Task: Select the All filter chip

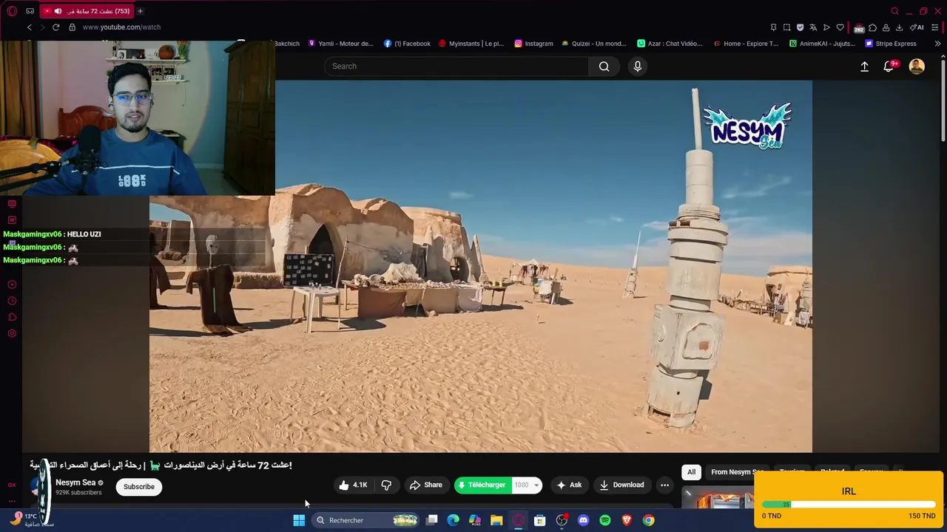Action: 691,472
